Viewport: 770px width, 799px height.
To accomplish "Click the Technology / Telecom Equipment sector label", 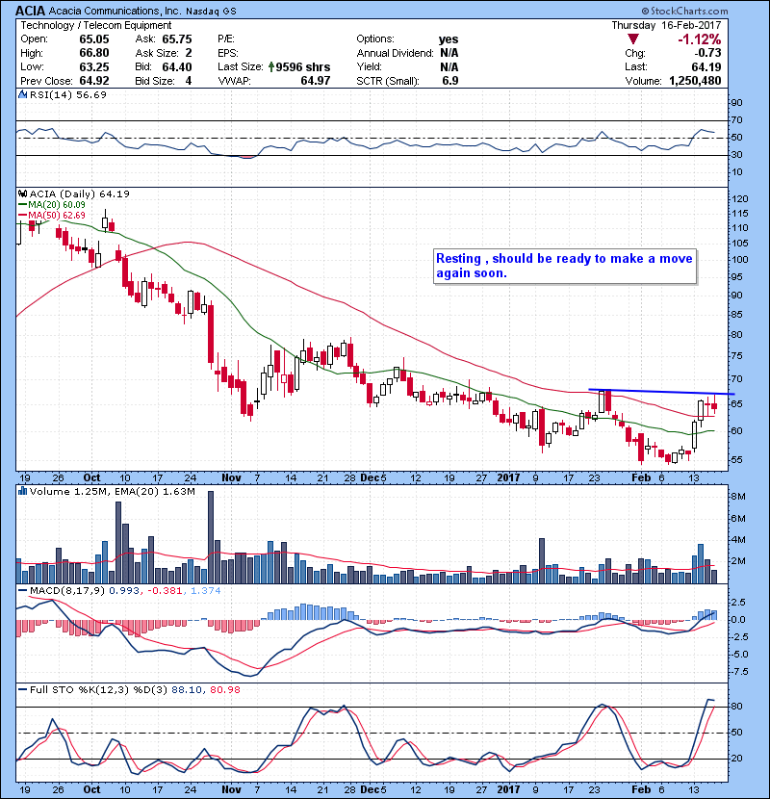I will (96, 25).
